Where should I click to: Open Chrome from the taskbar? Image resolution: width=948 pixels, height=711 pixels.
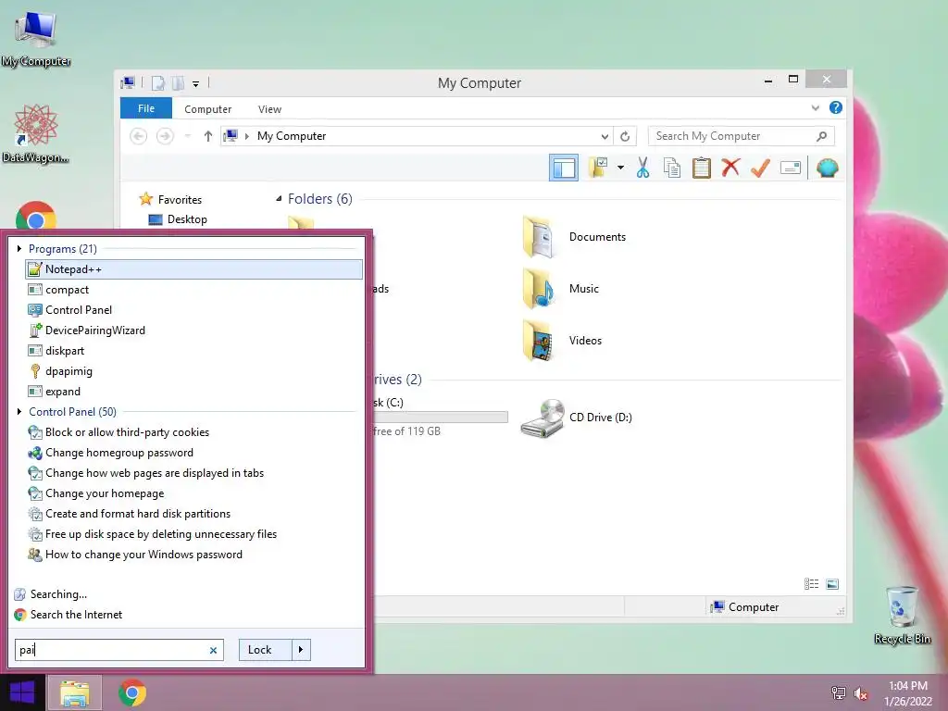point(132,692)
